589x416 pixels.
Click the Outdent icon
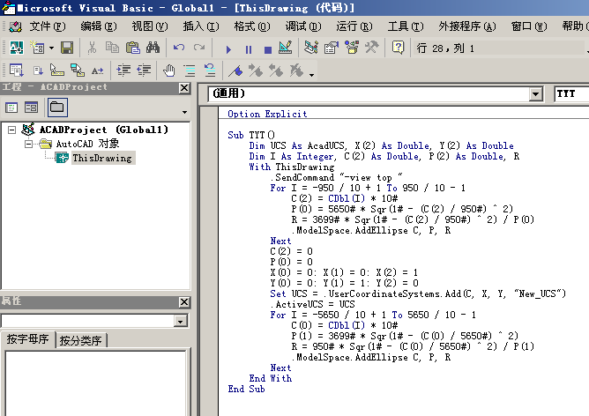tap(144, 71)
